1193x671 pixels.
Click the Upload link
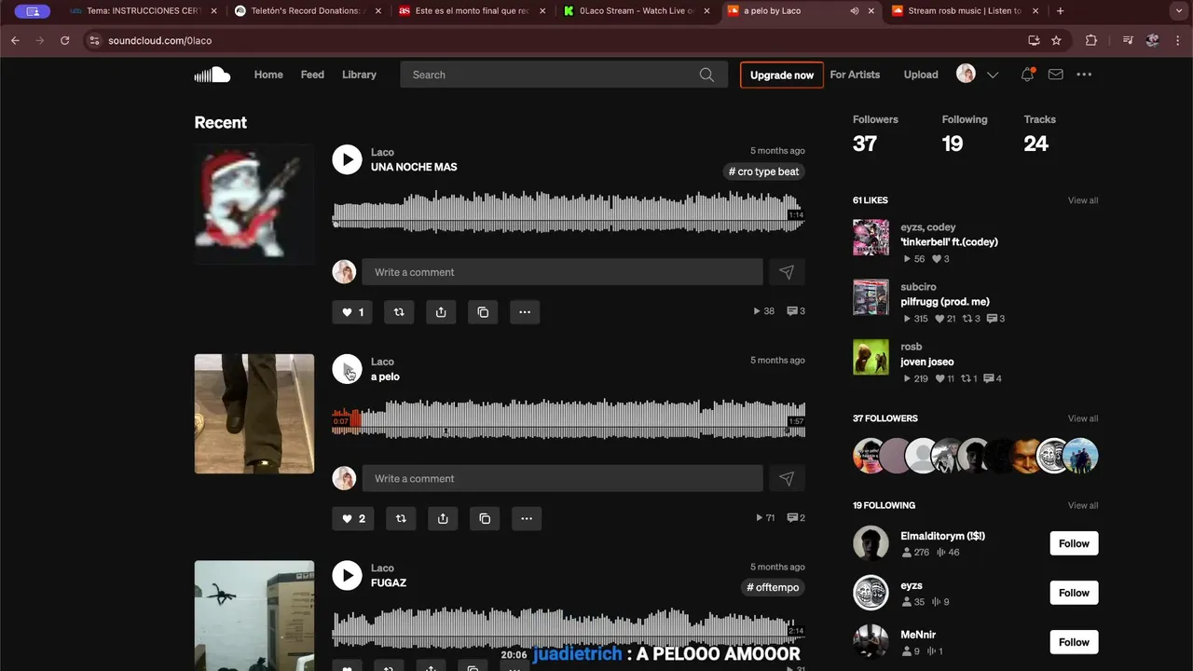tap(921, 75)
